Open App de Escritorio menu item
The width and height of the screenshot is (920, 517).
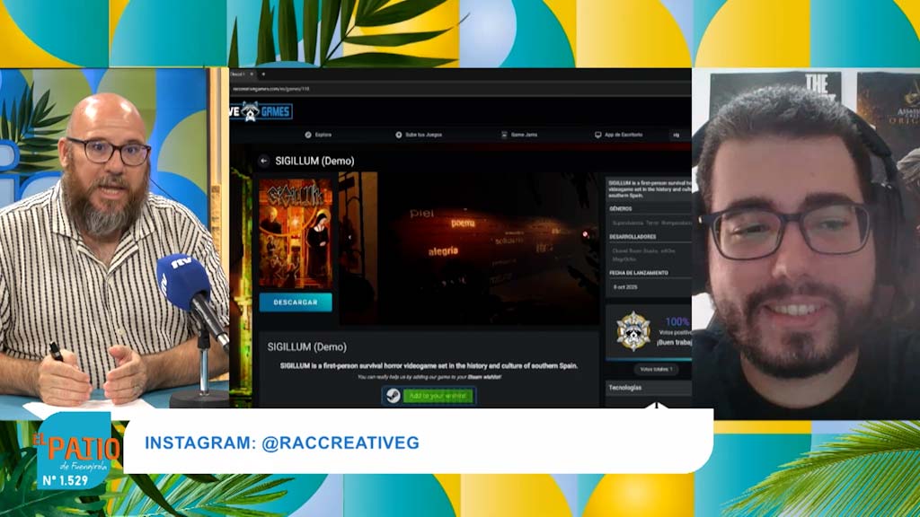[618, 135]
